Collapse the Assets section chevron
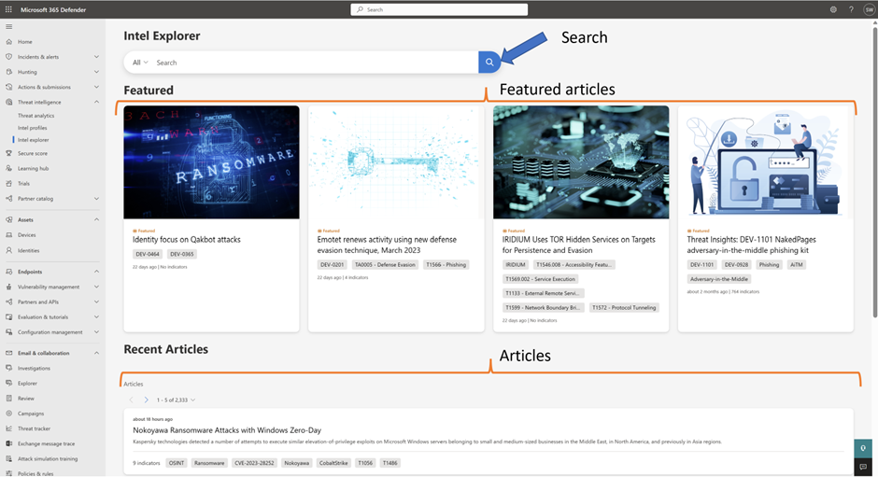This screenshot has width=878, height=477. pos(96,220)
